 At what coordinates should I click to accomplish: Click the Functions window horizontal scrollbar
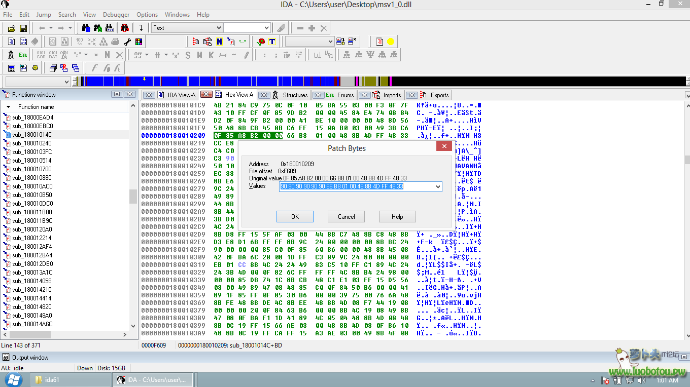point(65,334)
